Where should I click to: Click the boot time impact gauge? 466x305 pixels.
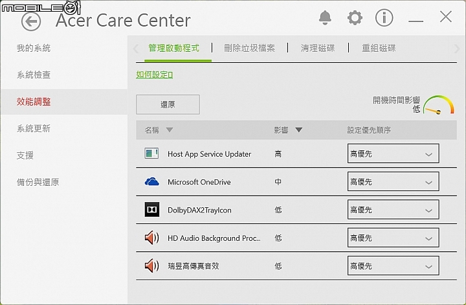point(438,105)
